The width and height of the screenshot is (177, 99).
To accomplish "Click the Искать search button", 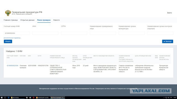I will [8, 42].
